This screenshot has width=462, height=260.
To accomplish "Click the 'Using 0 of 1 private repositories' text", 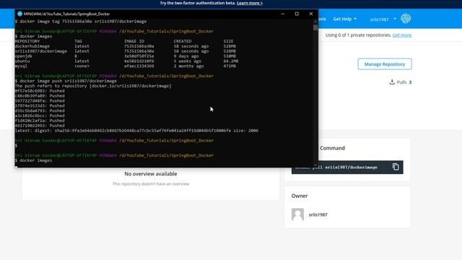I will (358, 35).
